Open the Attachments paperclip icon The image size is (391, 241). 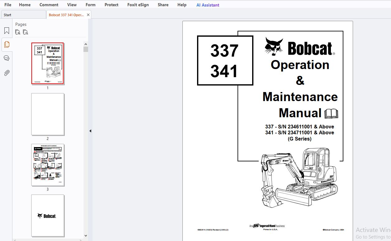(x=7, y=73)
